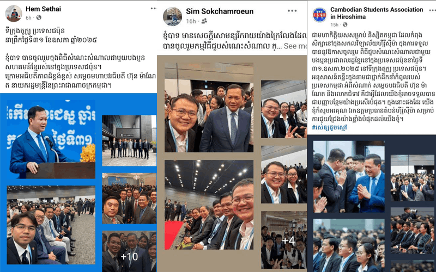The image size is (436, 272).
Task: Click friends audience icon beside 16h
Action: [204, 21]
